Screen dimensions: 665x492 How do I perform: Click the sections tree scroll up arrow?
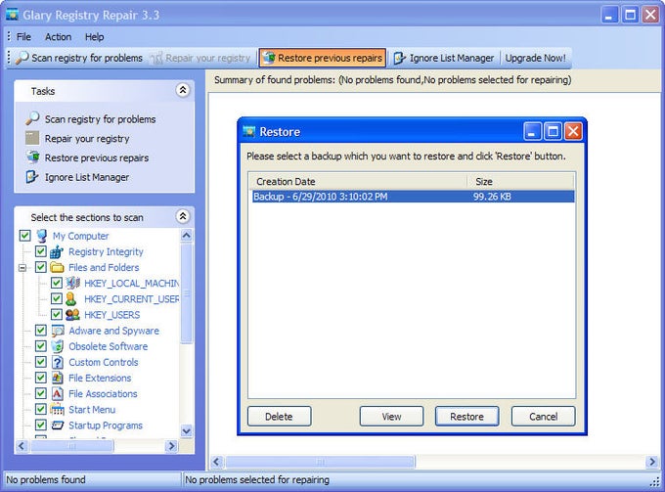pyautogui.click(x=186, y=235)
